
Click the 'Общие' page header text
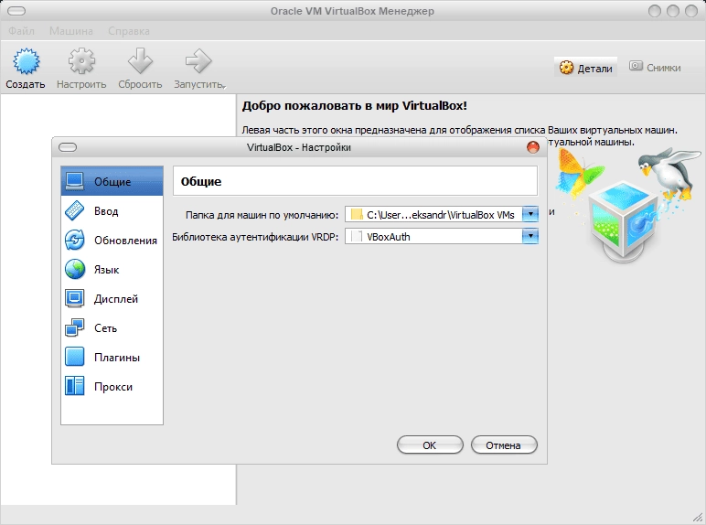click(201, 181)
